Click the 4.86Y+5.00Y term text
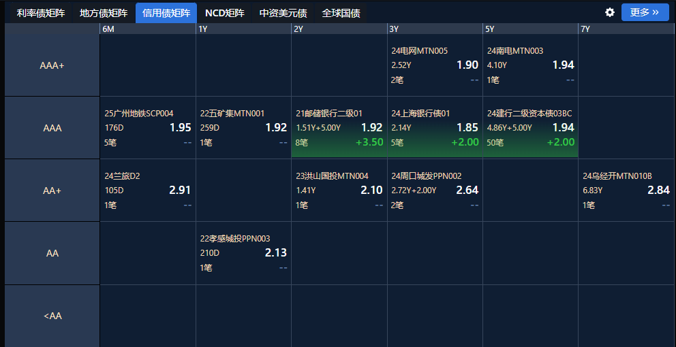 tap(509, 128)
